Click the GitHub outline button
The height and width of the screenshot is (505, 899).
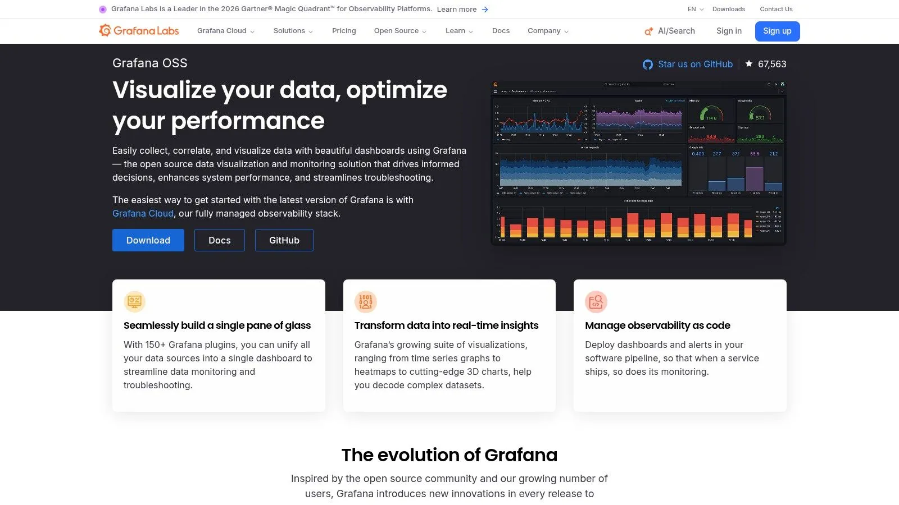point(284,240)
